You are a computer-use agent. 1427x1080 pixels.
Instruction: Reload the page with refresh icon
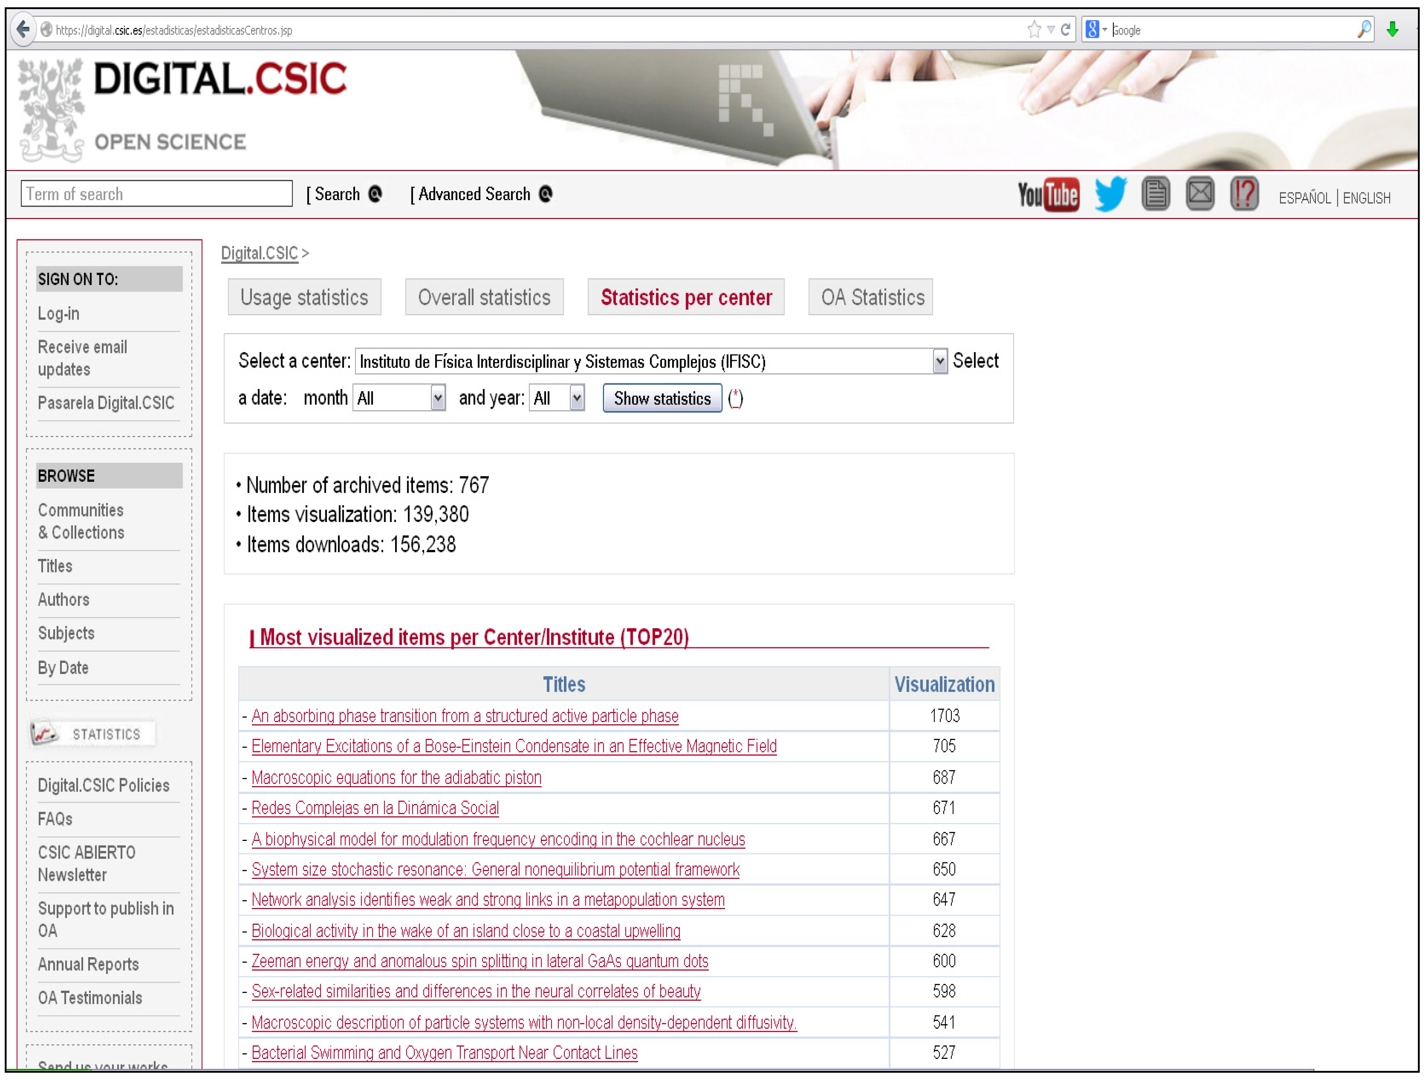[1066, 29]
